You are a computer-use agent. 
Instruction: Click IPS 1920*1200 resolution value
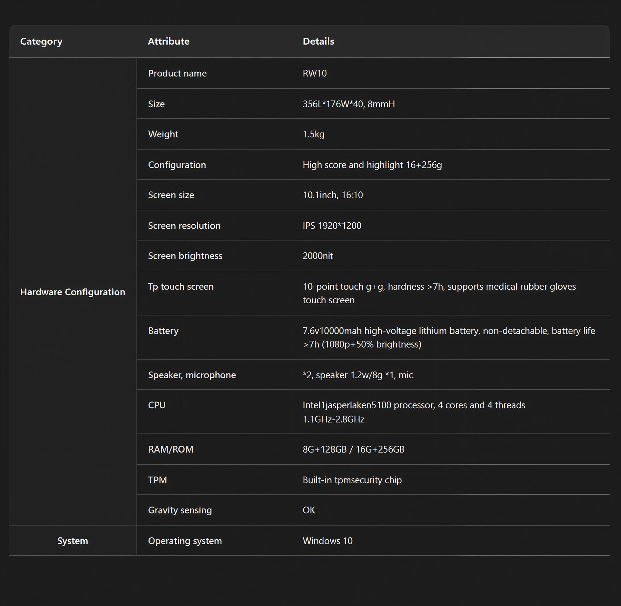[332, 225]
